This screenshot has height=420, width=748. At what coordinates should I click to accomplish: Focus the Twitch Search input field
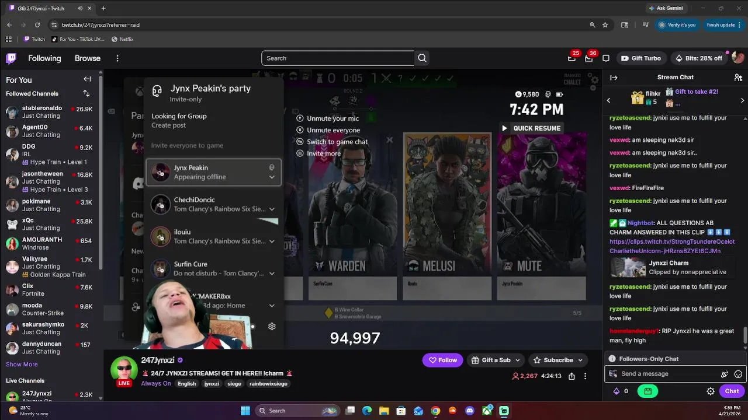(338, 58)
